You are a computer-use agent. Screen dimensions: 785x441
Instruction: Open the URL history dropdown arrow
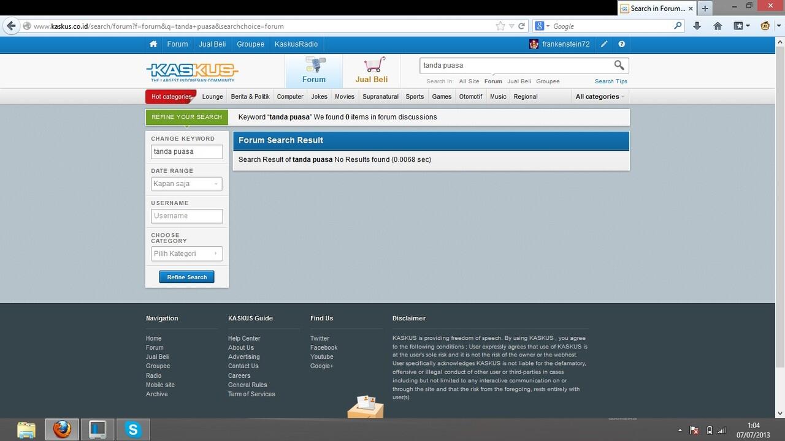[x=511, y=26]
